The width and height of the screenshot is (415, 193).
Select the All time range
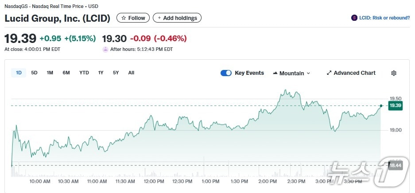point(131,73)
